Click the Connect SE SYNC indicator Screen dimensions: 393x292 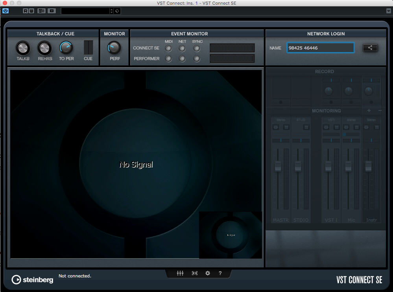click(197, 48)
